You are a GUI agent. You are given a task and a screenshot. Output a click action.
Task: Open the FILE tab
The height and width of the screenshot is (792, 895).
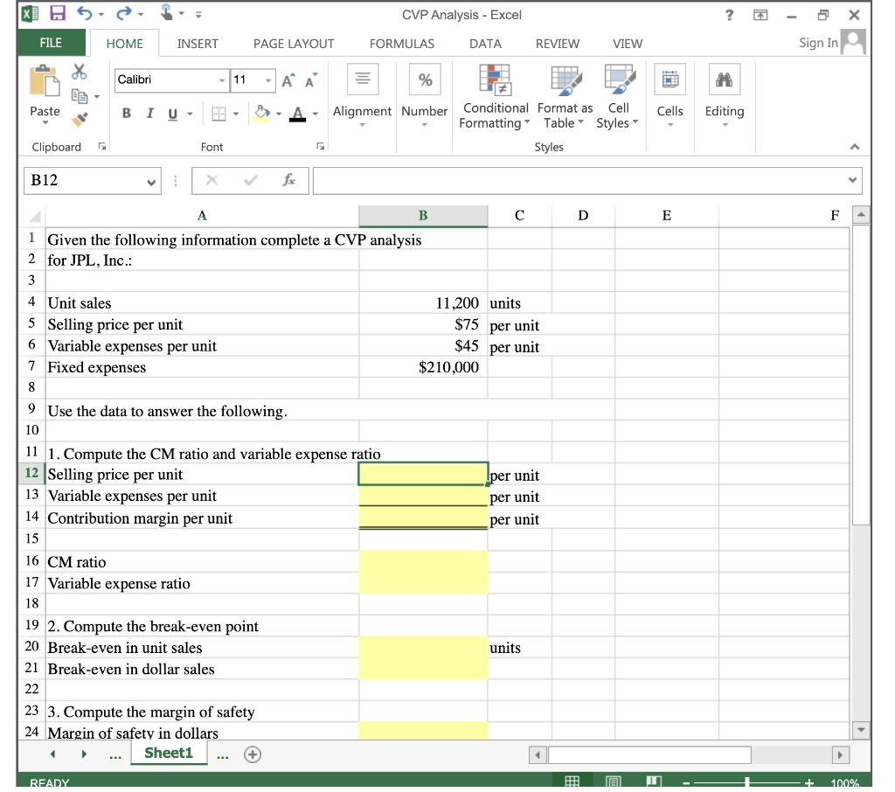(51, 43)
